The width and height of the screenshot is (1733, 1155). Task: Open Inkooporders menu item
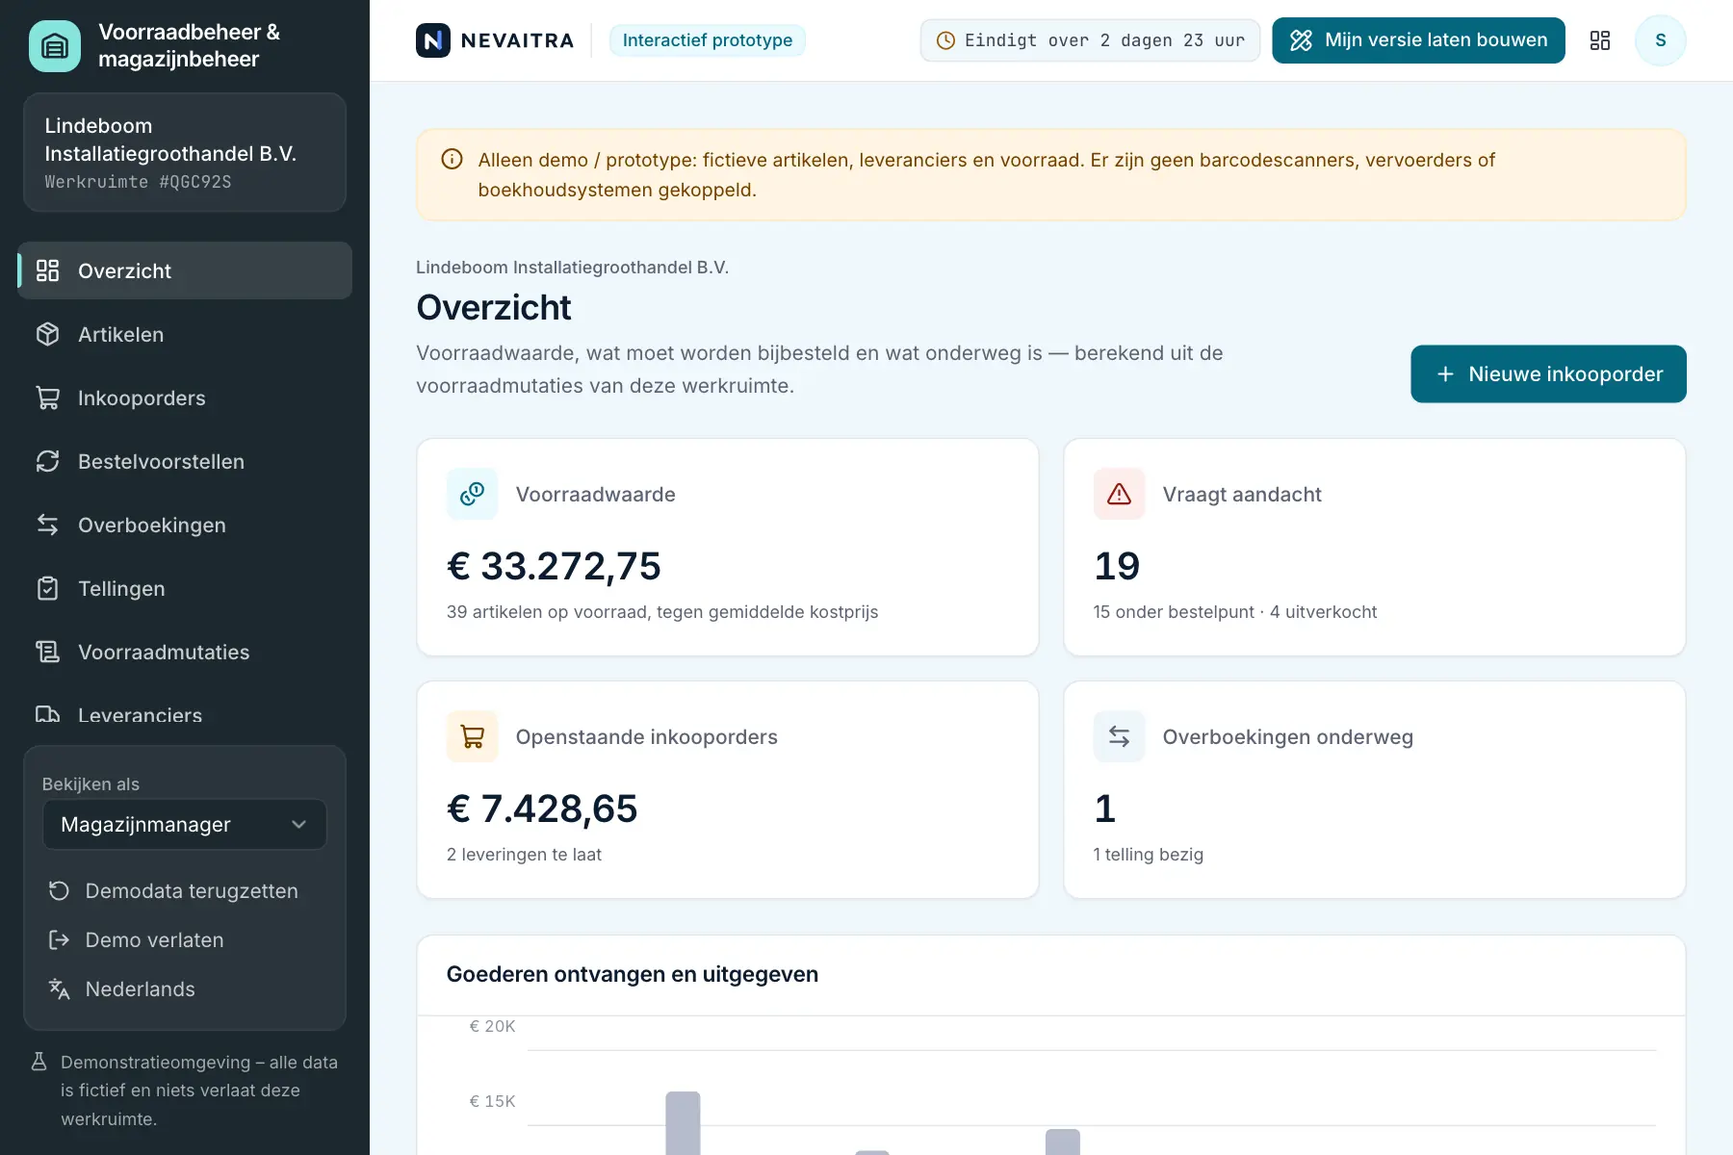(x=185, y=398)
